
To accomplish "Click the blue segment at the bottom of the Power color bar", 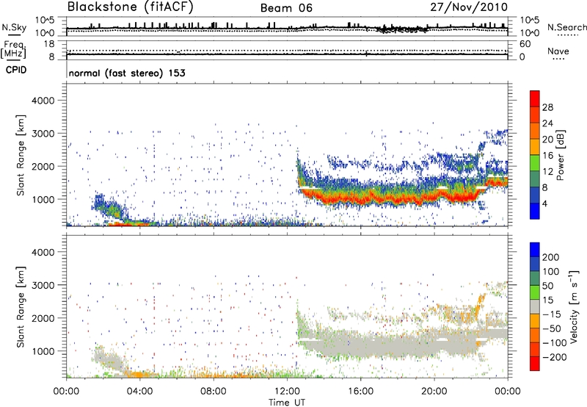I will [535, 211].
